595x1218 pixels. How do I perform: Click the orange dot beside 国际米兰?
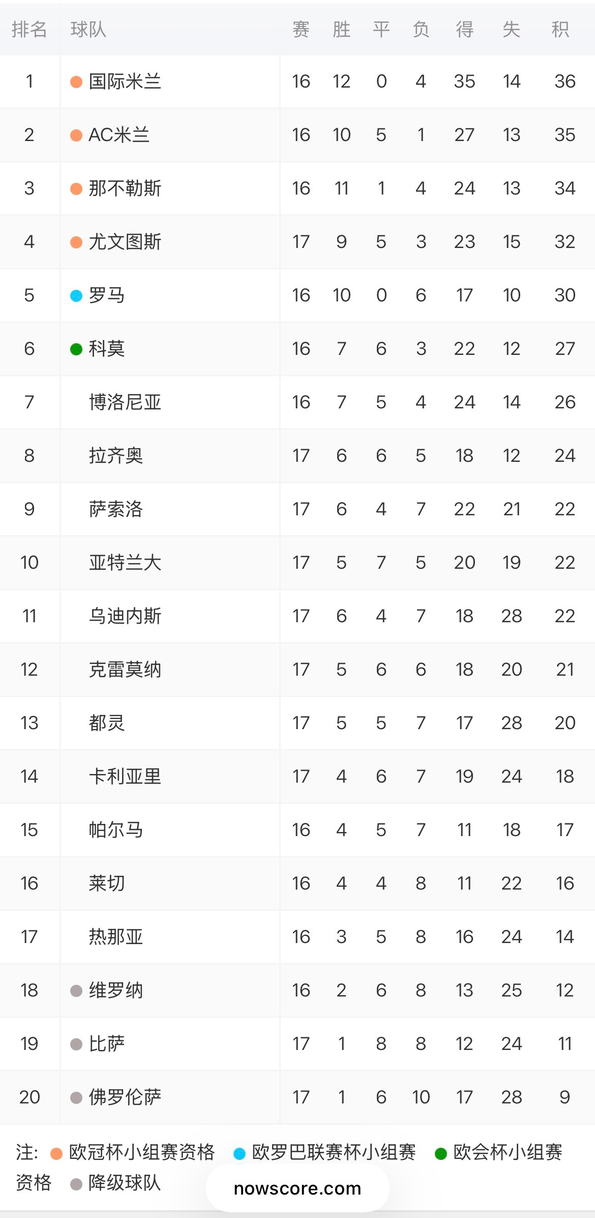(76, 82)
